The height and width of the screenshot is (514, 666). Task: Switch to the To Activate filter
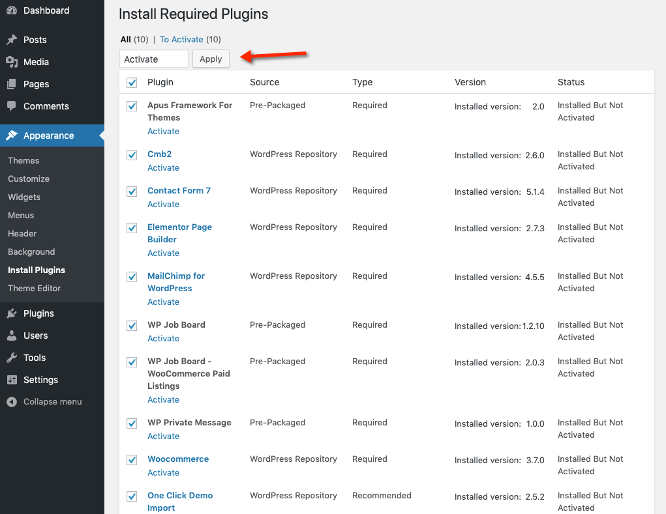181,40
